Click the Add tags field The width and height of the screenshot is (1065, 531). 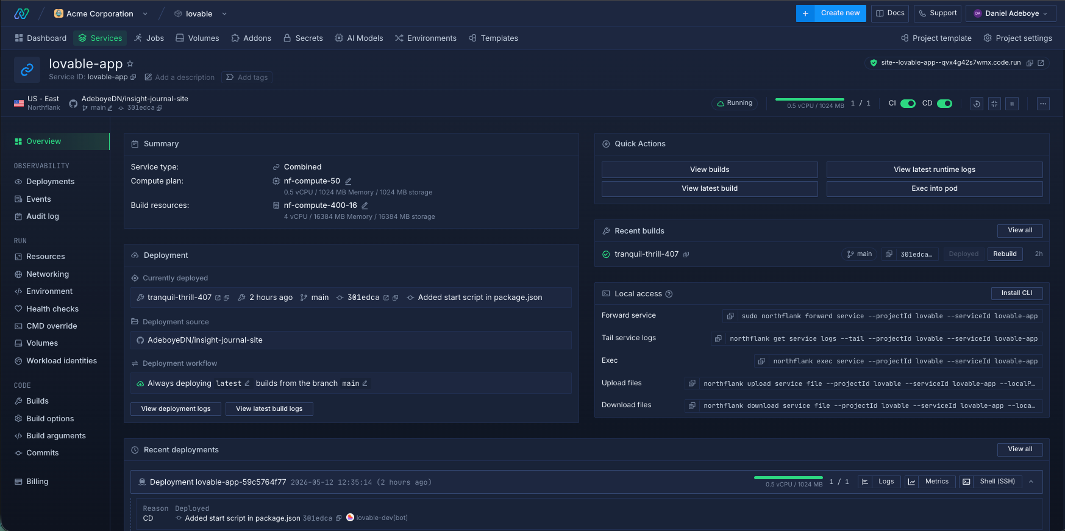tap(246, 77)
